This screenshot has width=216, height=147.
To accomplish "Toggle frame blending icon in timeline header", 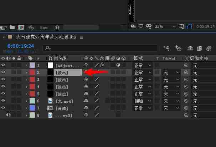I will click(x=200, y=48).
